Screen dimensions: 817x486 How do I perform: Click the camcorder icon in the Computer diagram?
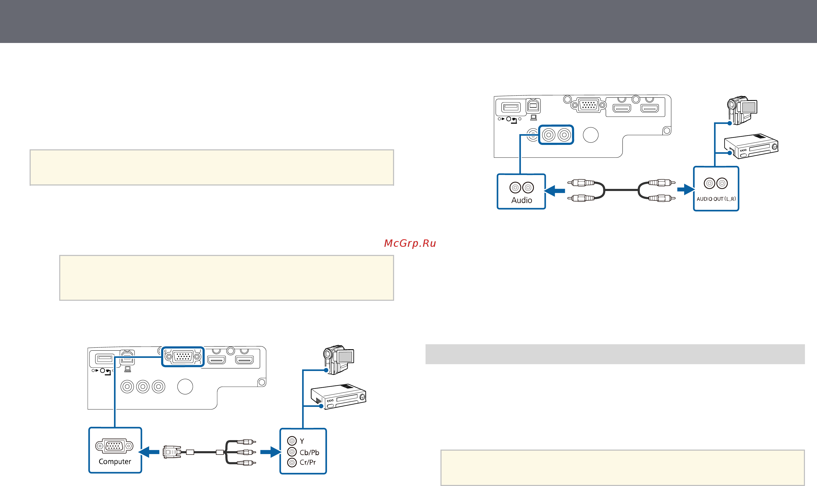[x=338, y=359]
